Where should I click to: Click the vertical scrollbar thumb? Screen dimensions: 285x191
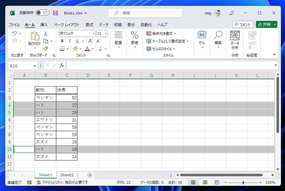click(x=277, y=105)
